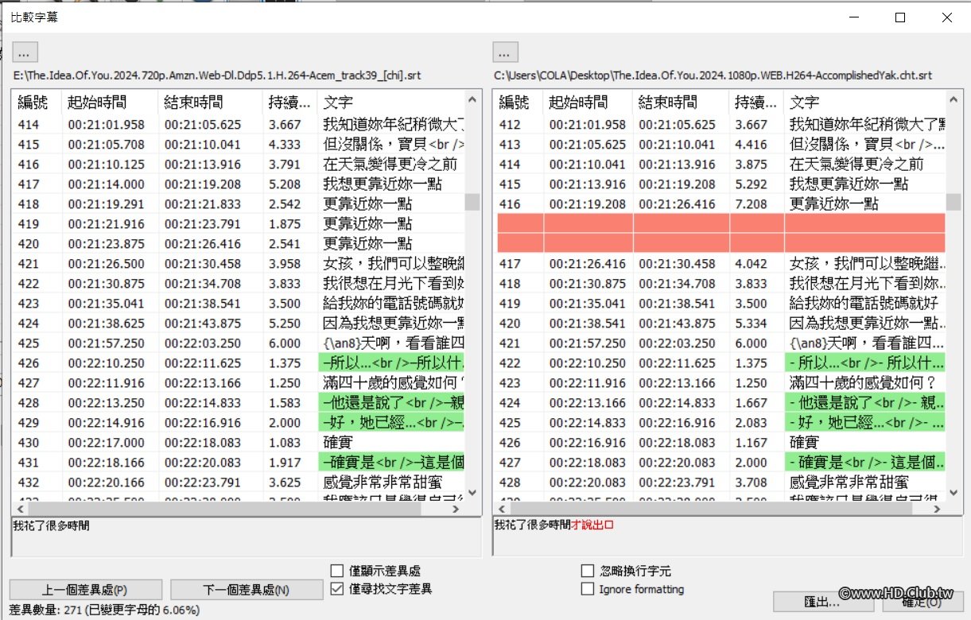Open left subtitle file browse button
This screenshot has height=620, width=971.
click(24, 52)
